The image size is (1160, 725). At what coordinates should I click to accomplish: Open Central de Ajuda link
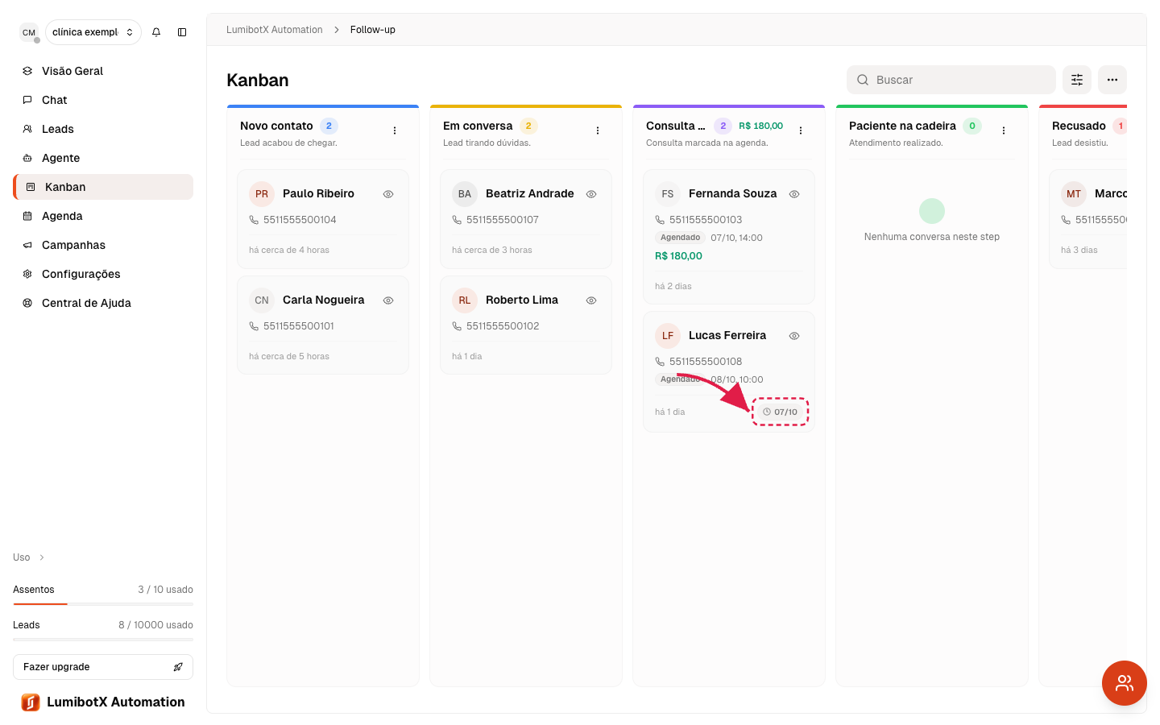103,303
